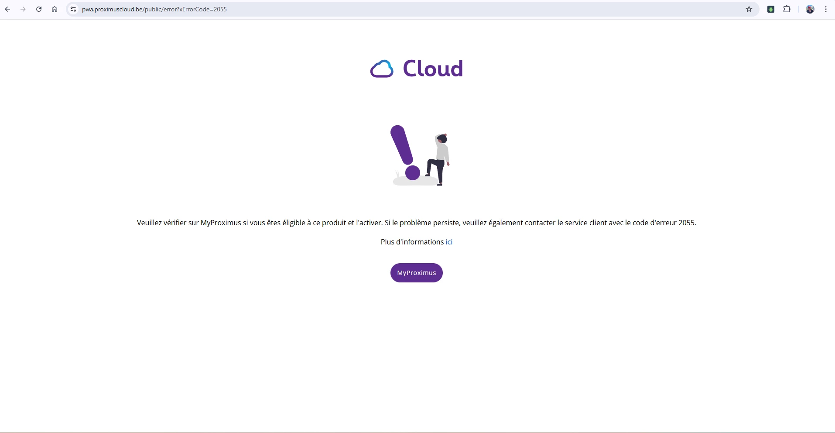Click the 'Plus d'informations' text
The height and width of the screenshot is (433, 835).
point(412,242)
